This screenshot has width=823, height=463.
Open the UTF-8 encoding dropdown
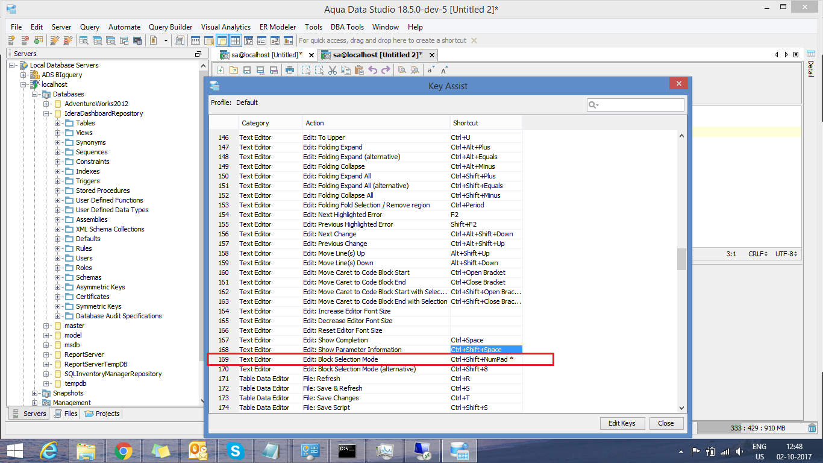787,254
